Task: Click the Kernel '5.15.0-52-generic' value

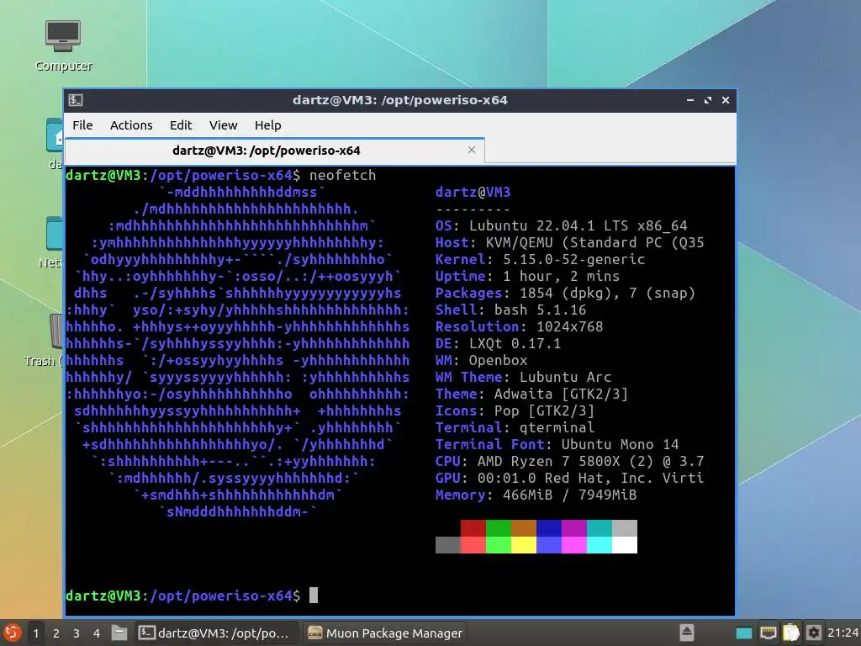Action: (x=573, y=259)
